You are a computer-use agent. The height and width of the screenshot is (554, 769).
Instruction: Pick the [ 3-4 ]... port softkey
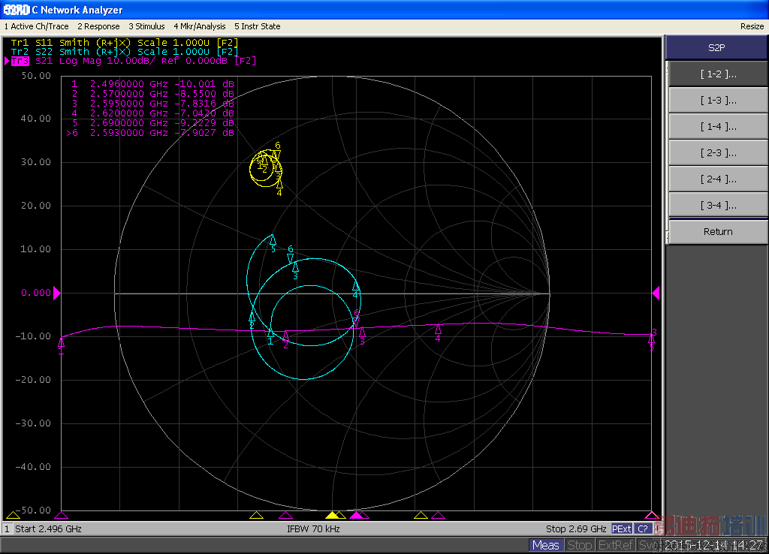pyautogui.click(x=717, y=206)
